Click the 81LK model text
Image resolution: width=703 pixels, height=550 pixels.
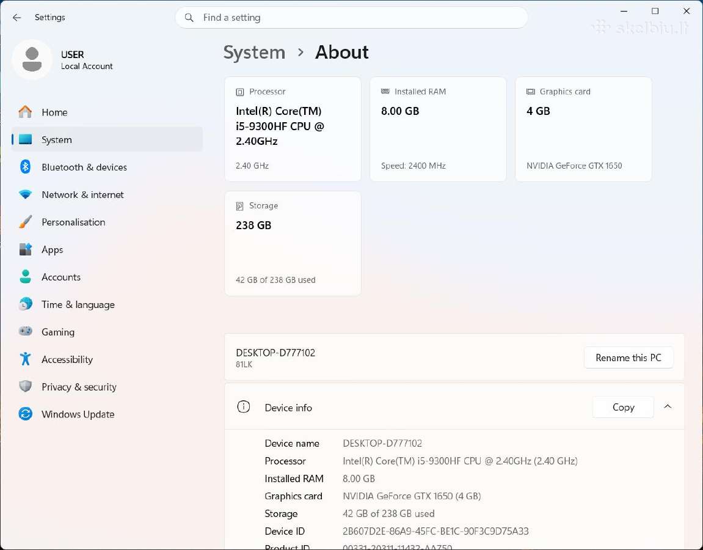(x=244, y=365)
